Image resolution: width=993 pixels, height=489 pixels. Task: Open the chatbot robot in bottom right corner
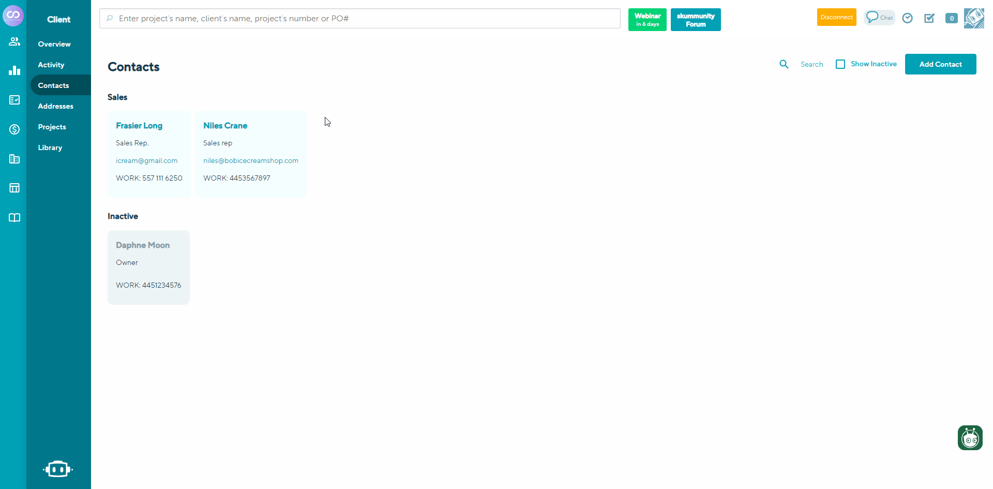[970, 438]
